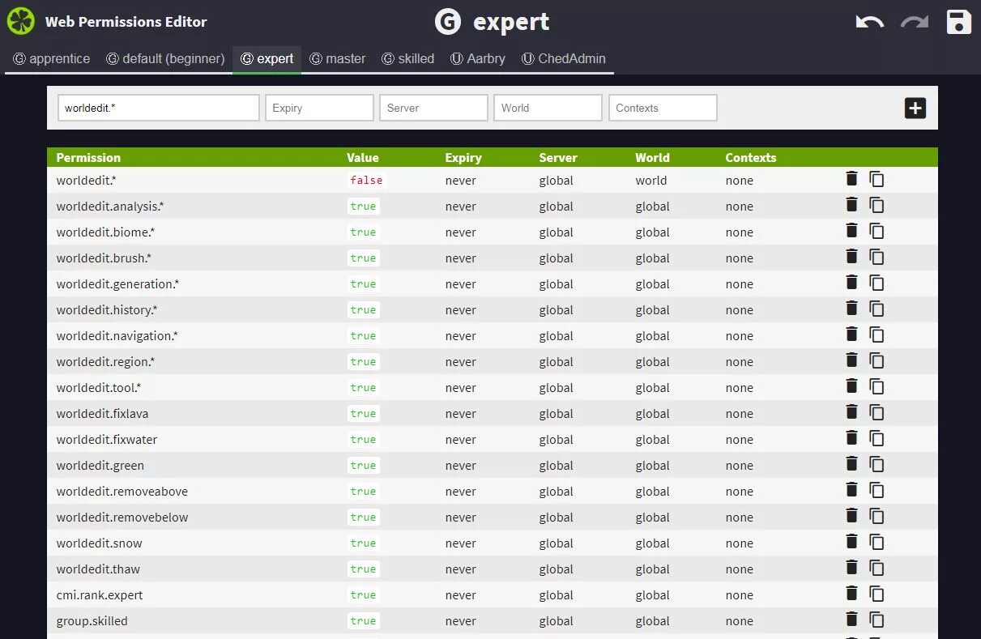981x639 pixels.
Task: Copy the worldedit.fixlava row
Action: tap(877, 412)
